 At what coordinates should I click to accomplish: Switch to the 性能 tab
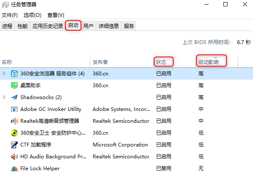(22, 26)
